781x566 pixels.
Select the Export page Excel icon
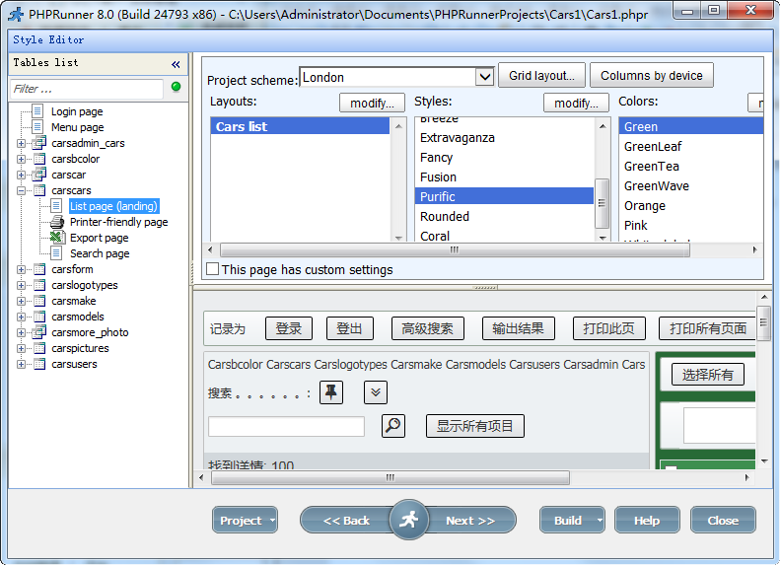tap(57, 238)
